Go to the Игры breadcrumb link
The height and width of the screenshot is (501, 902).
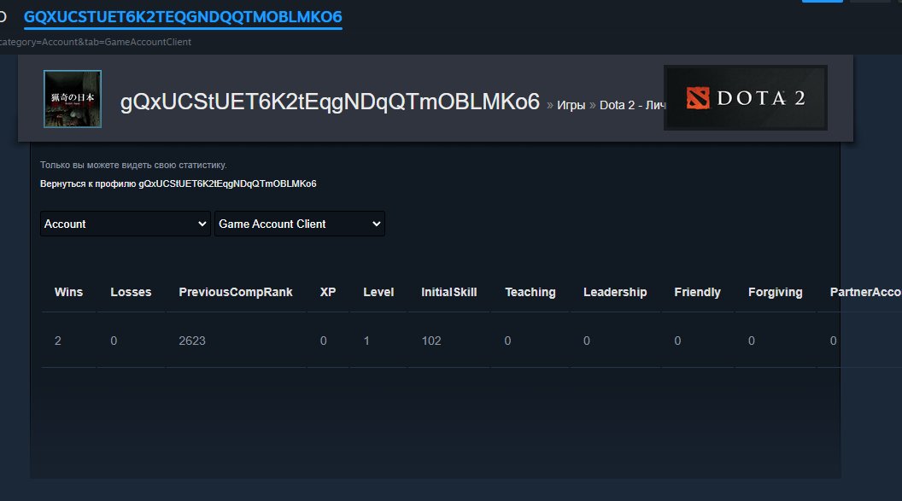pyautogui.click(x=571, y=105)
